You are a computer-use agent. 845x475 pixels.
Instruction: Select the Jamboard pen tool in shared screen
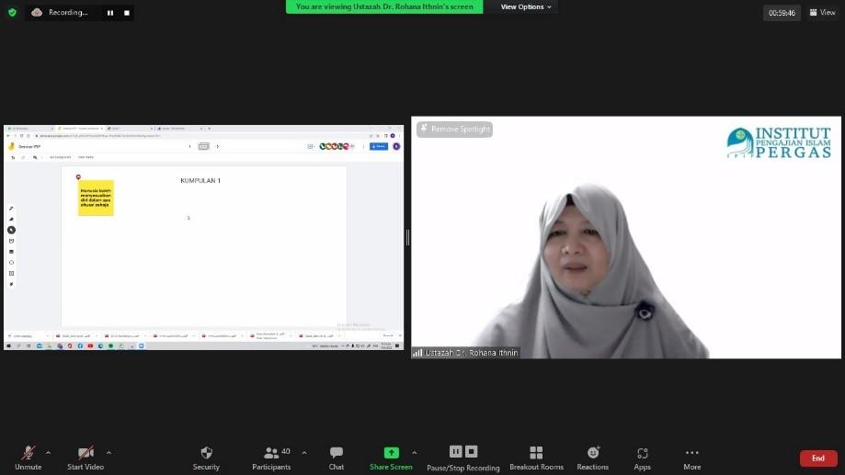coord(11,209)
